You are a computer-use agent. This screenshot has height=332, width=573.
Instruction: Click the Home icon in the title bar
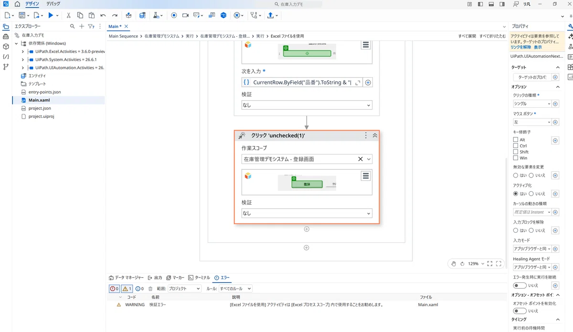(17, 4)
